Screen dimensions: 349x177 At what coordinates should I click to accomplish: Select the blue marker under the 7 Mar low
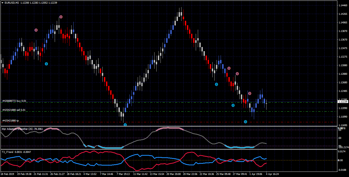pos(125,125)
